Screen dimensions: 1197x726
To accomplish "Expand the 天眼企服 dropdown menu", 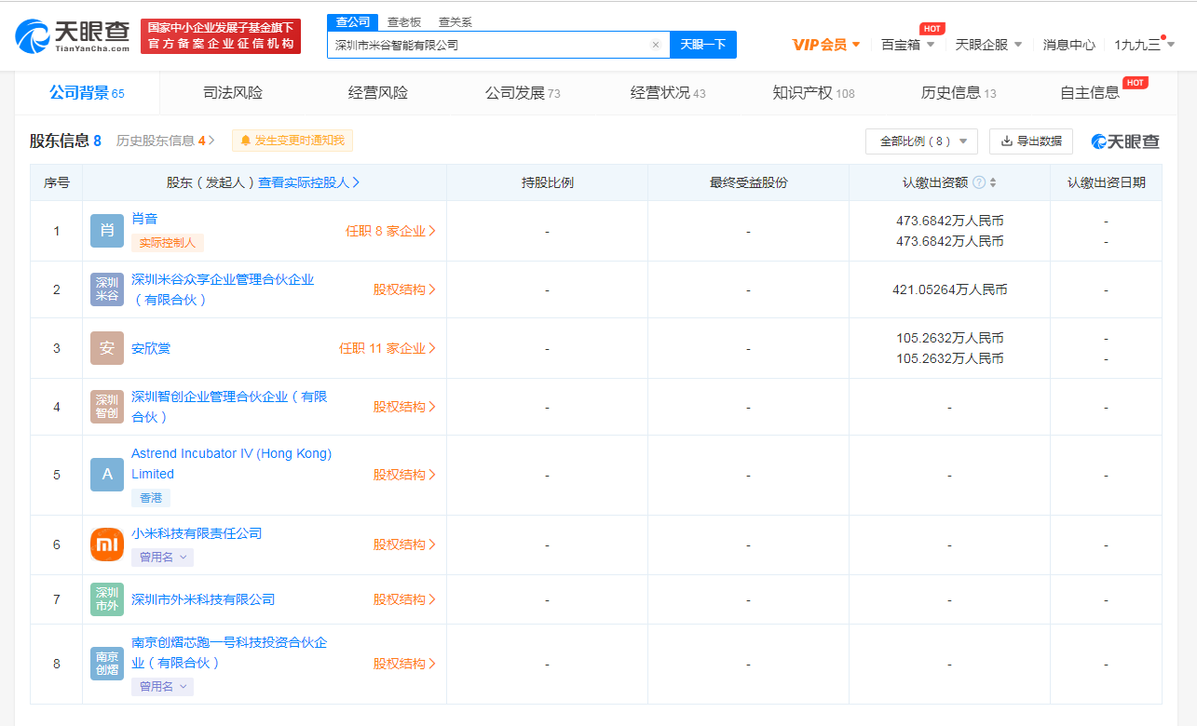I will tap(988, 45).
